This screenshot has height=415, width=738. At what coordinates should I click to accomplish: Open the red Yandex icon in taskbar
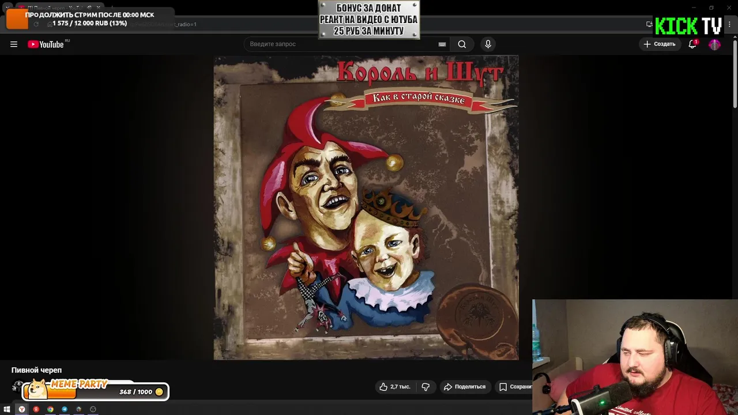coord(36,409)
